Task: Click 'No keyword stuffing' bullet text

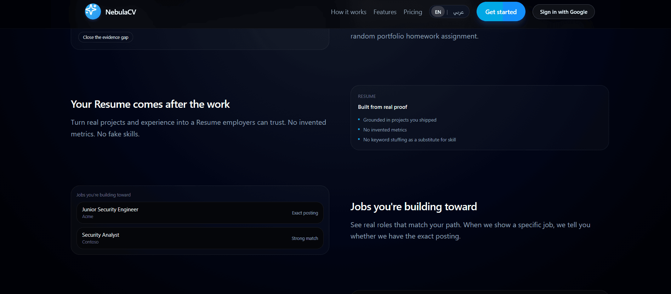Action: (410, 140)
